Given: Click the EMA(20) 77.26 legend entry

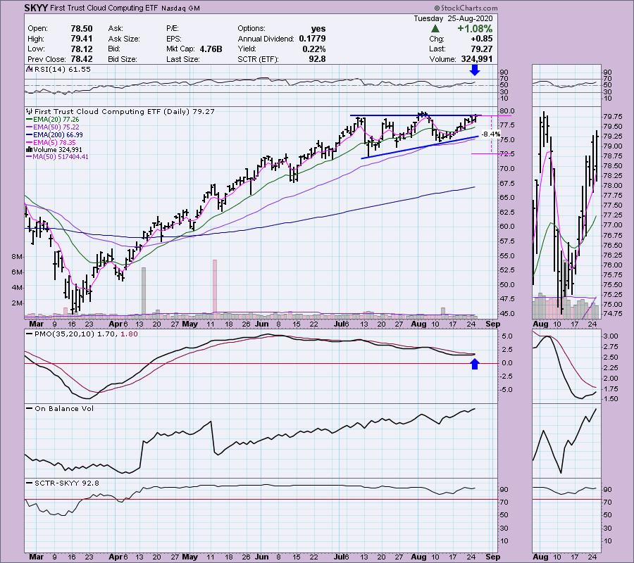Looking at the screenshot, I should point(53,120).
